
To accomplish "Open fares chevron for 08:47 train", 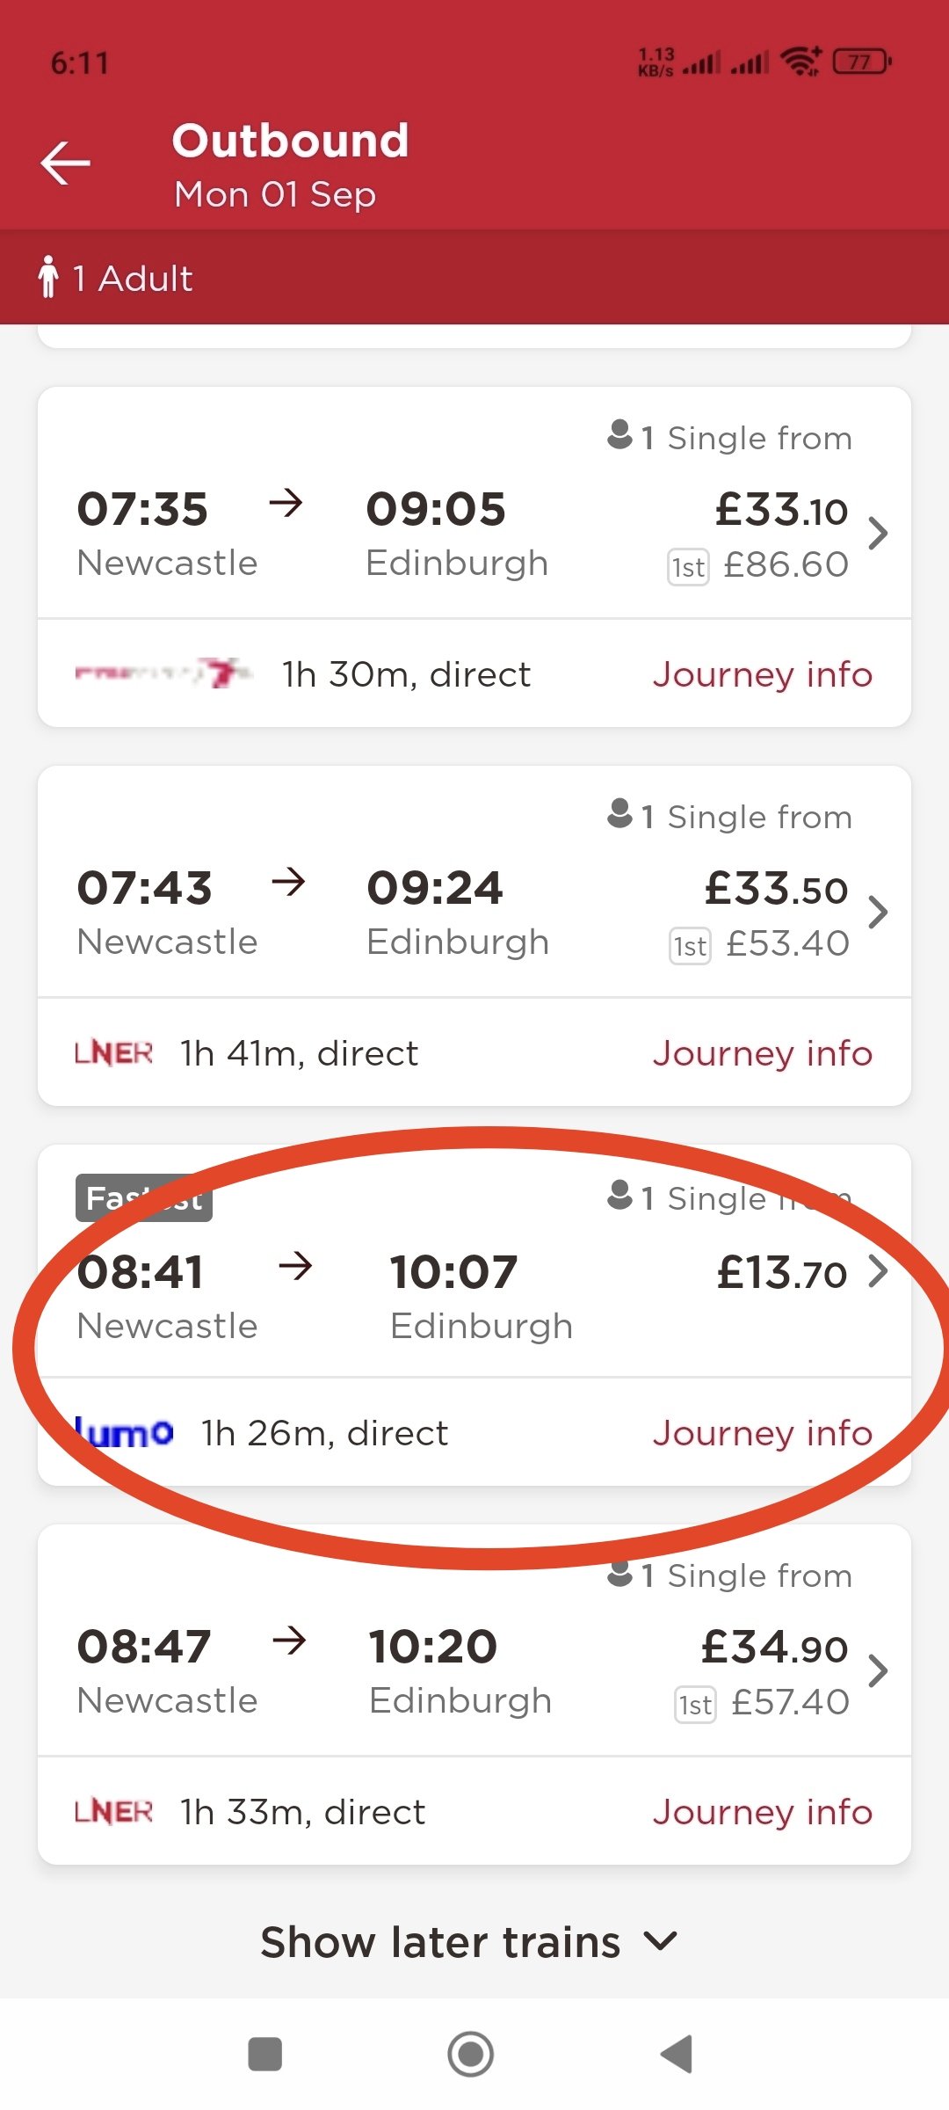I will click(x=878, y=1670).
